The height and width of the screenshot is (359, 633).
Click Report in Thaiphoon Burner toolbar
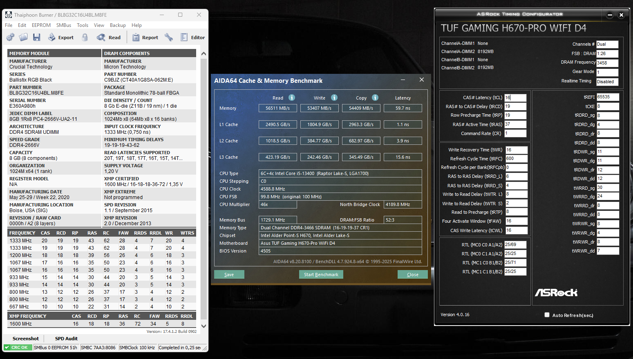(x=145, y=37)
